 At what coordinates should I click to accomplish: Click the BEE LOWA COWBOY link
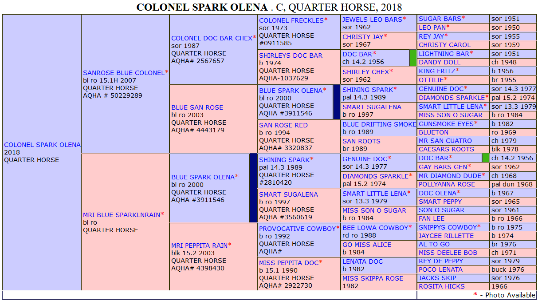point(375,228)
